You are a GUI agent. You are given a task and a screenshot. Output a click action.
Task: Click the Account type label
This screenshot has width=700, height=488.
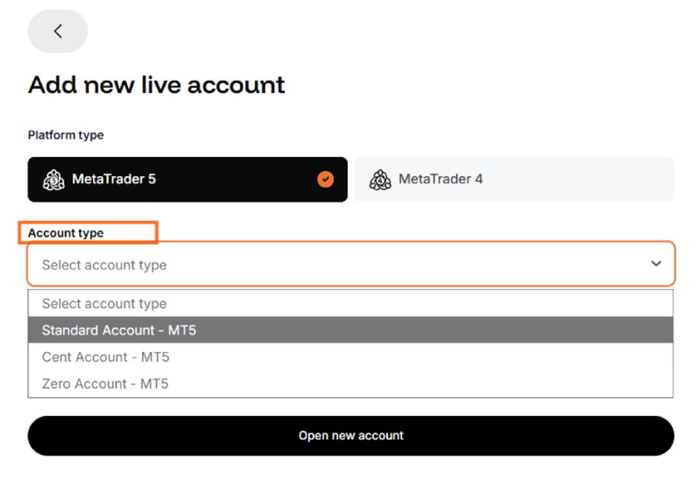click(x=65, y=233)
